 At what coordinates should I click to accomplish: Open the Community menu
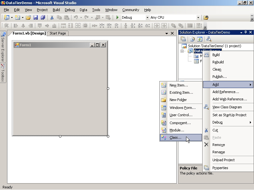coord(130,10)
